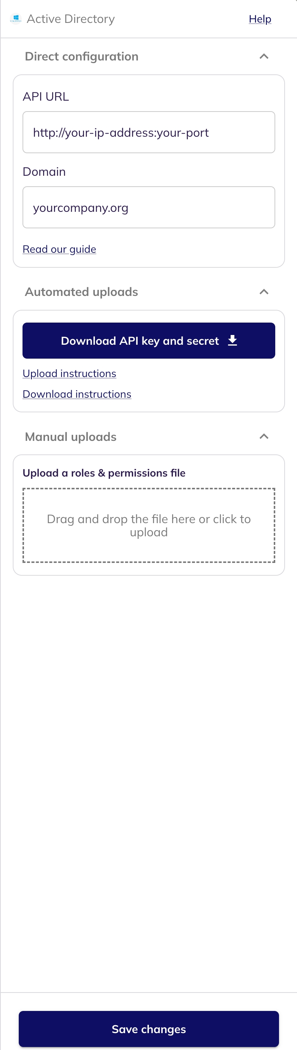This screenshot has height=1050, width=297.
Task: Collapse the Automated uploads chevron
Action: 264,292
